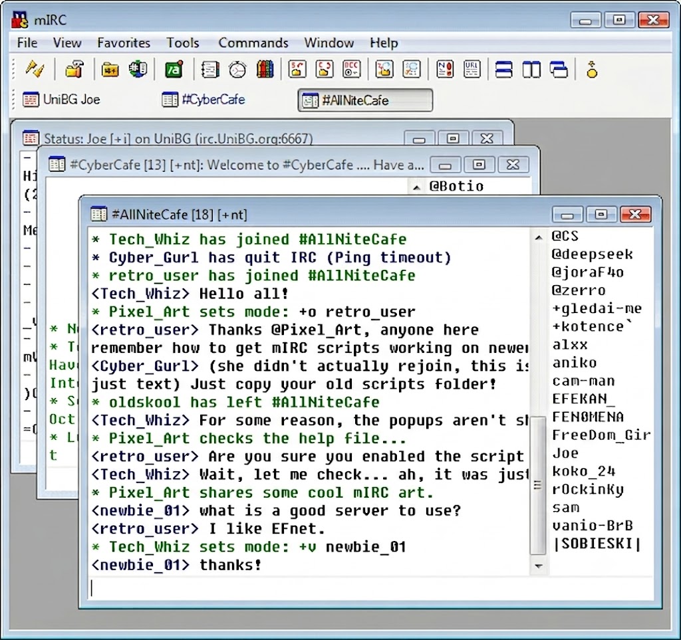Screen dimensions: 681x640
Task: Click the Connect lightning bolt toolbar icon
Action: (35, 69)
